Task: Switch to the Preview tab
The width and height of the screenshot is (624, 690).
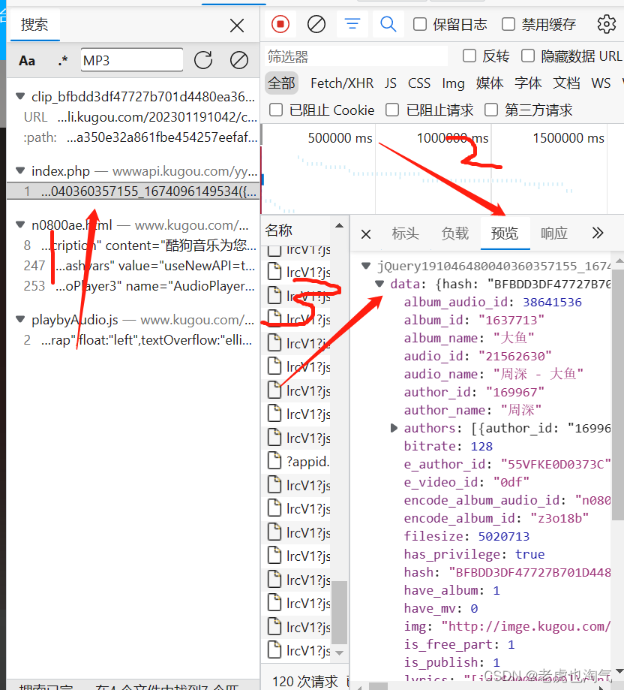Action: pyautogui.click(x=505, y=234)
